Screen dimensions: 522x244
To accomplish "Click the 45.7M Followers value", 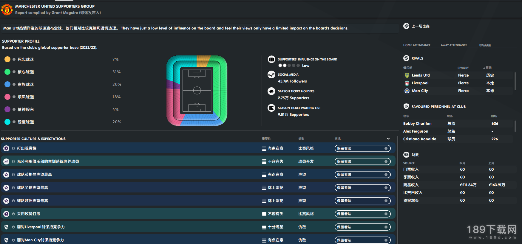I will pos(292,81).
